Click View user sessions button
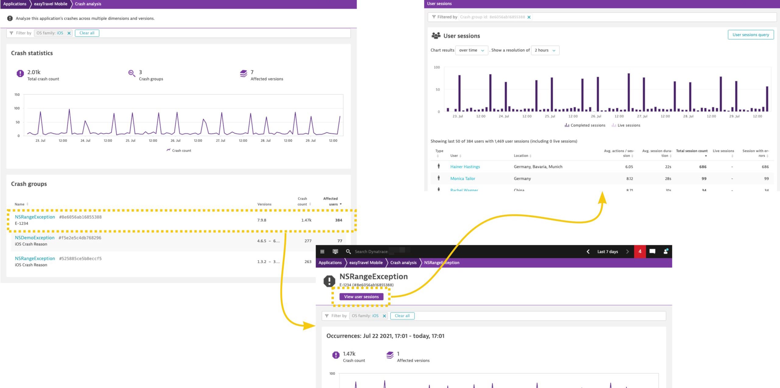This screenshot has height=388, width=780. pos(362,296)
